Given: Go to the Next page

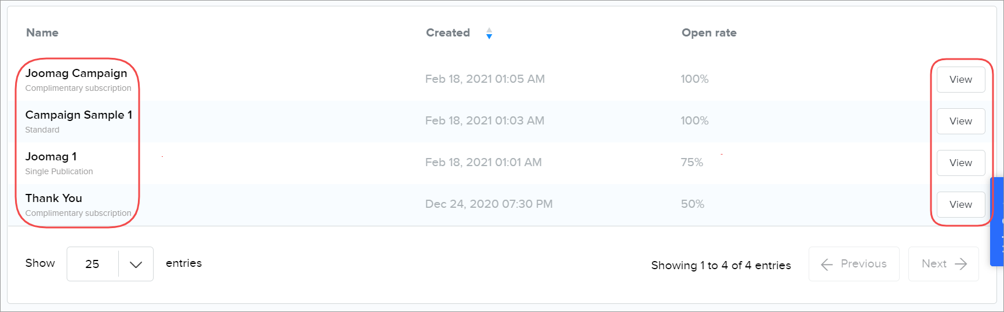Looking at the screenshot, I should [x=943, y=264].
